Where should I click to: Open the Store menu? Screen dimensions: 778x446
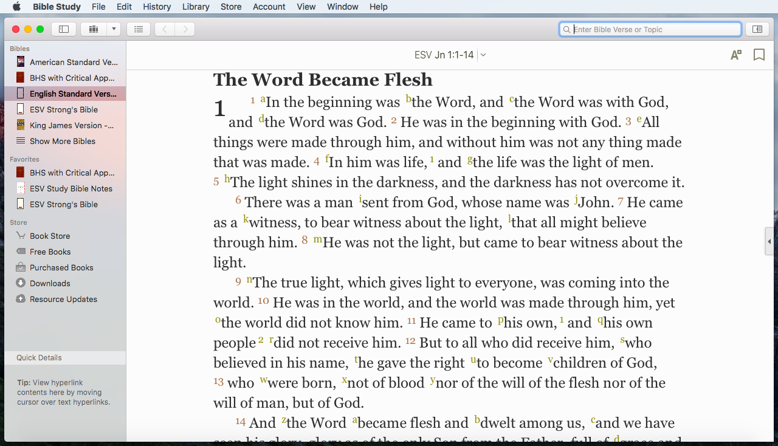(231, 7)
